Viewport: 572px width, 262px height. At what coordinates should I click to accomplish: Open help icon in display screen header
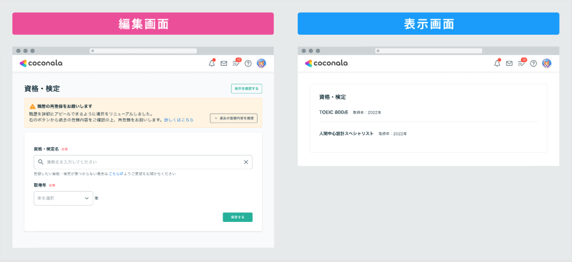tap(534, 63)
